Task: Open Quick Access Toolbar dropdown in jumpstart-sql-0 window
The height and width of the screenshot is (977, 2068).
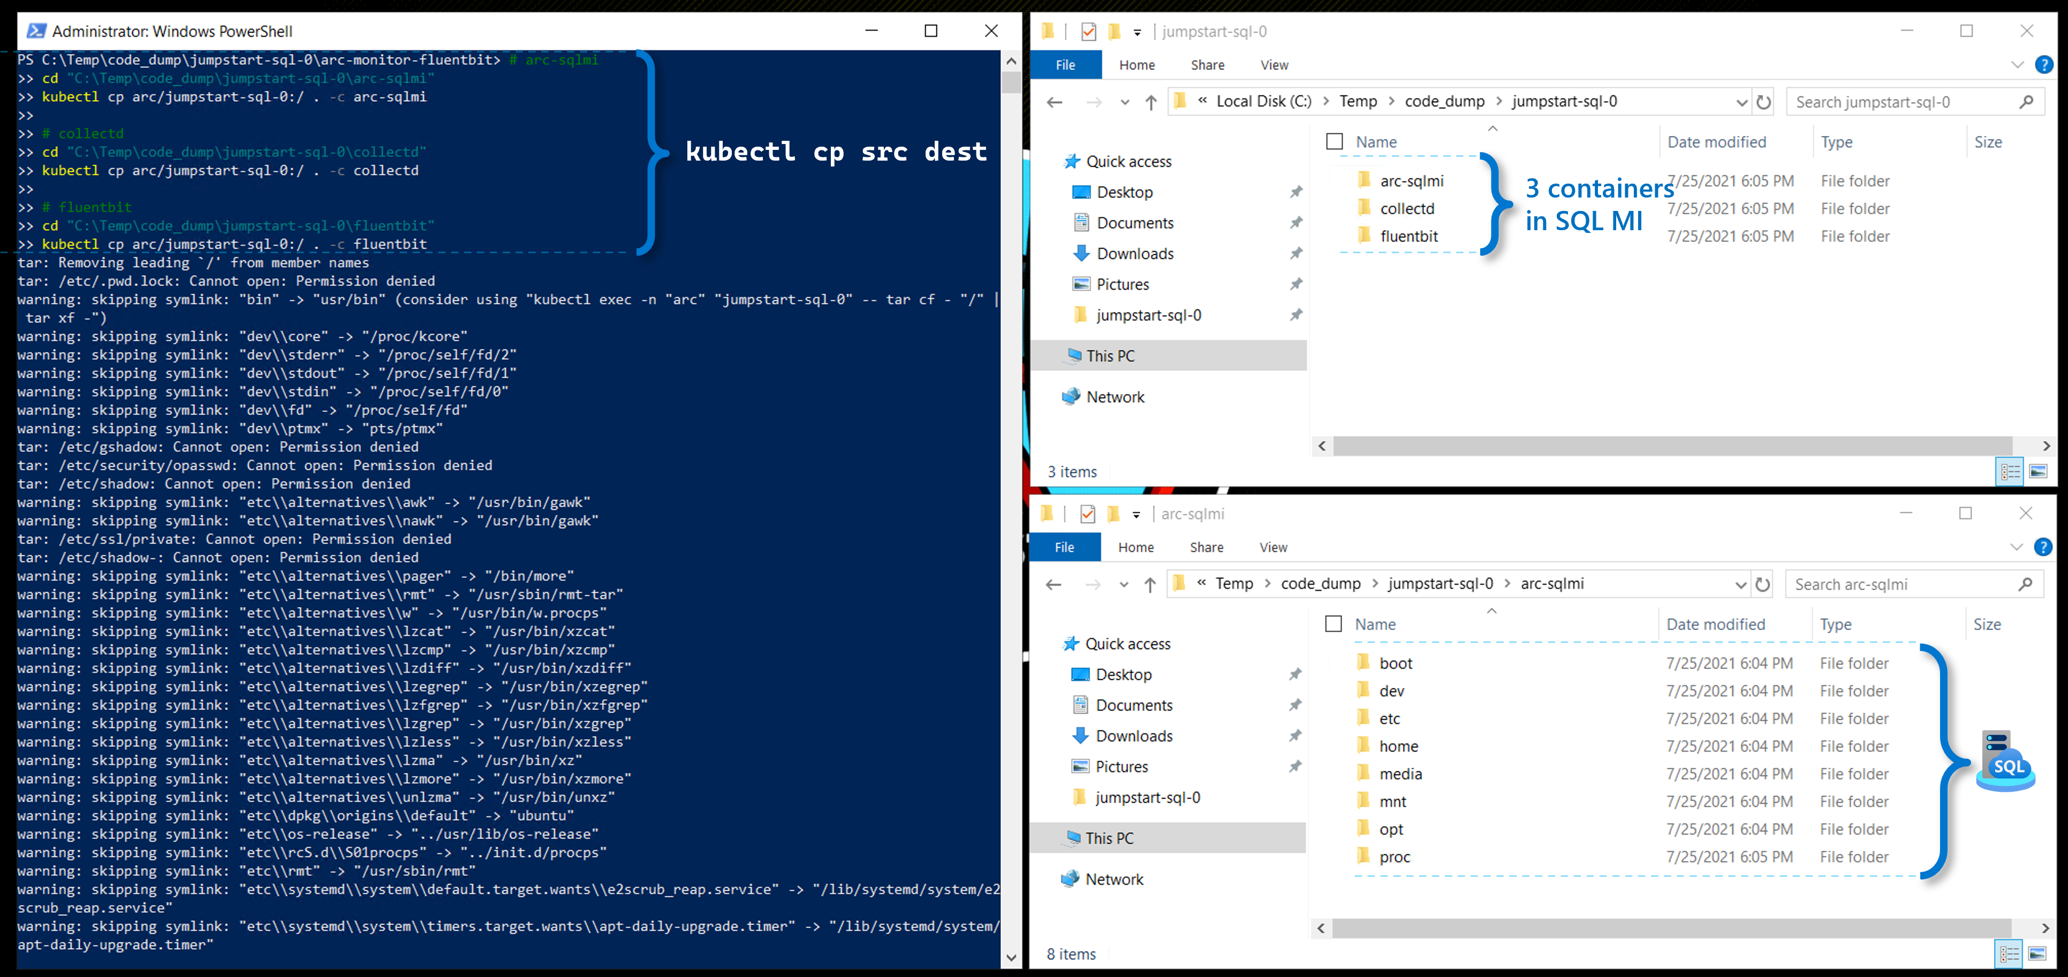Action: (x=1137, y=32)
